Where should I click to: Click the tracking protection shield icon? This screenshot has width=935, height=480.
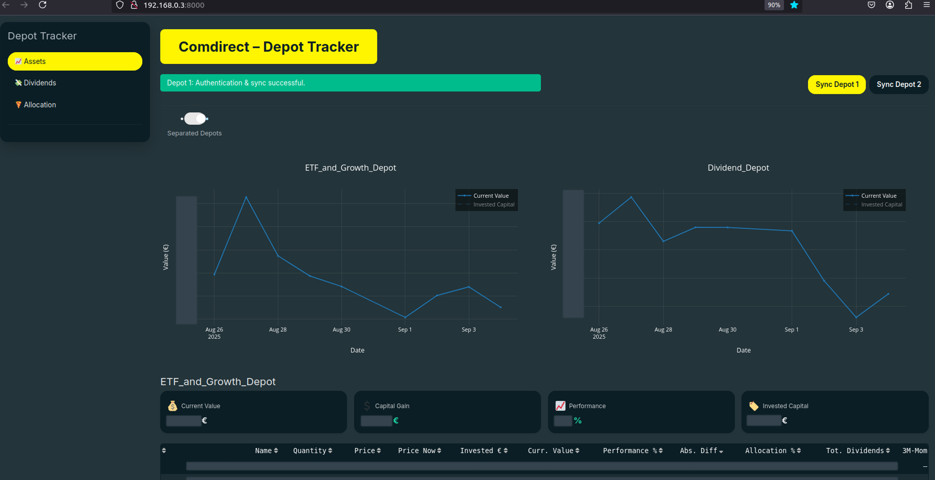pyautogui.click(x=120, y=5)
